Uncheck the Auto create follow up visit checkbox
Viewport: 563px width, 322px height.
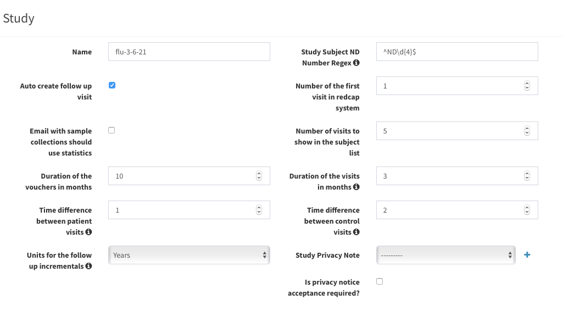coord(112,85)
